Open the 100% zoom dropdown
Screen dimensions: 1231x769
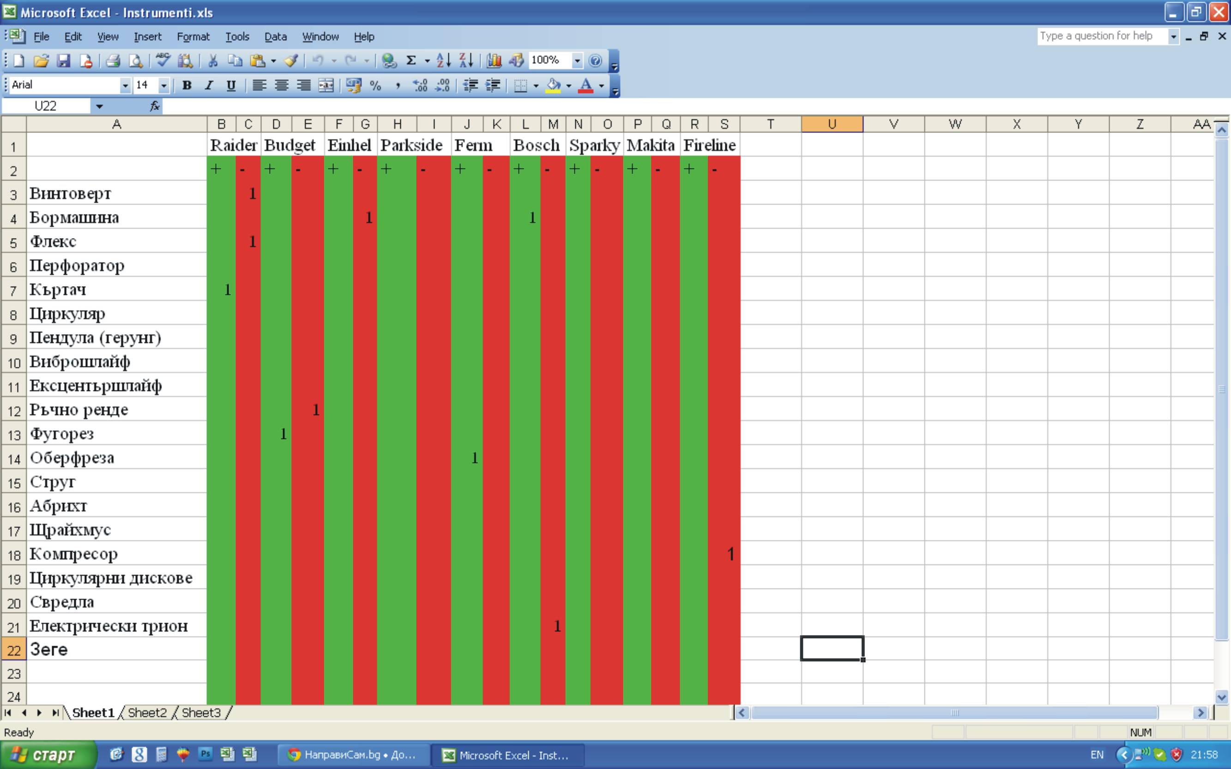577,61
